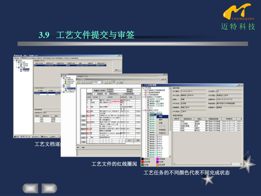Click save icon in red-line viewer toolbar
This screenshot has width=261, height=196.
click(x=121, y=82)
